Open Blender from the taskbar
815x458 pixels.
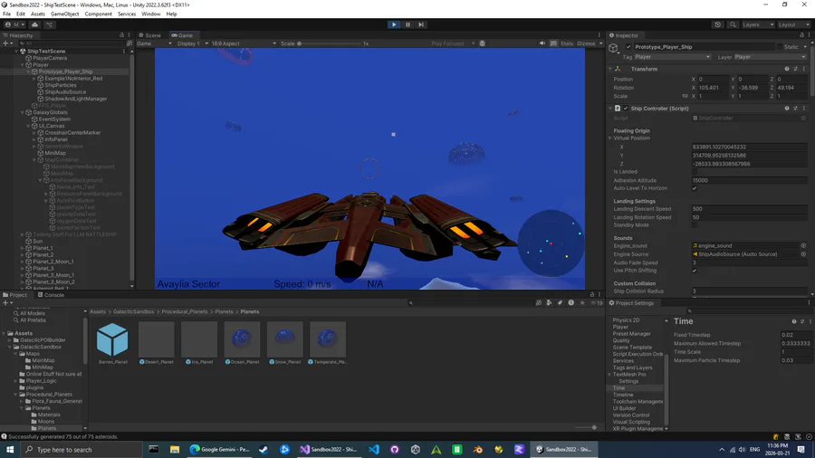point(477,449)
